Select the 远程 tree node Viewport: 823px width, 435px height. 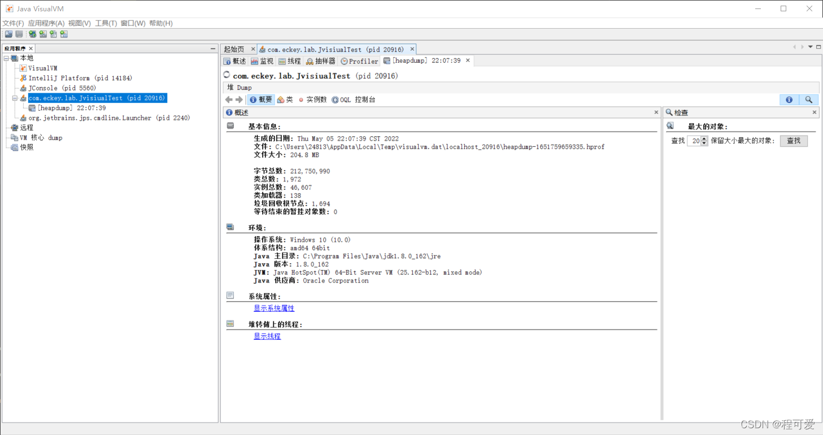27,128
